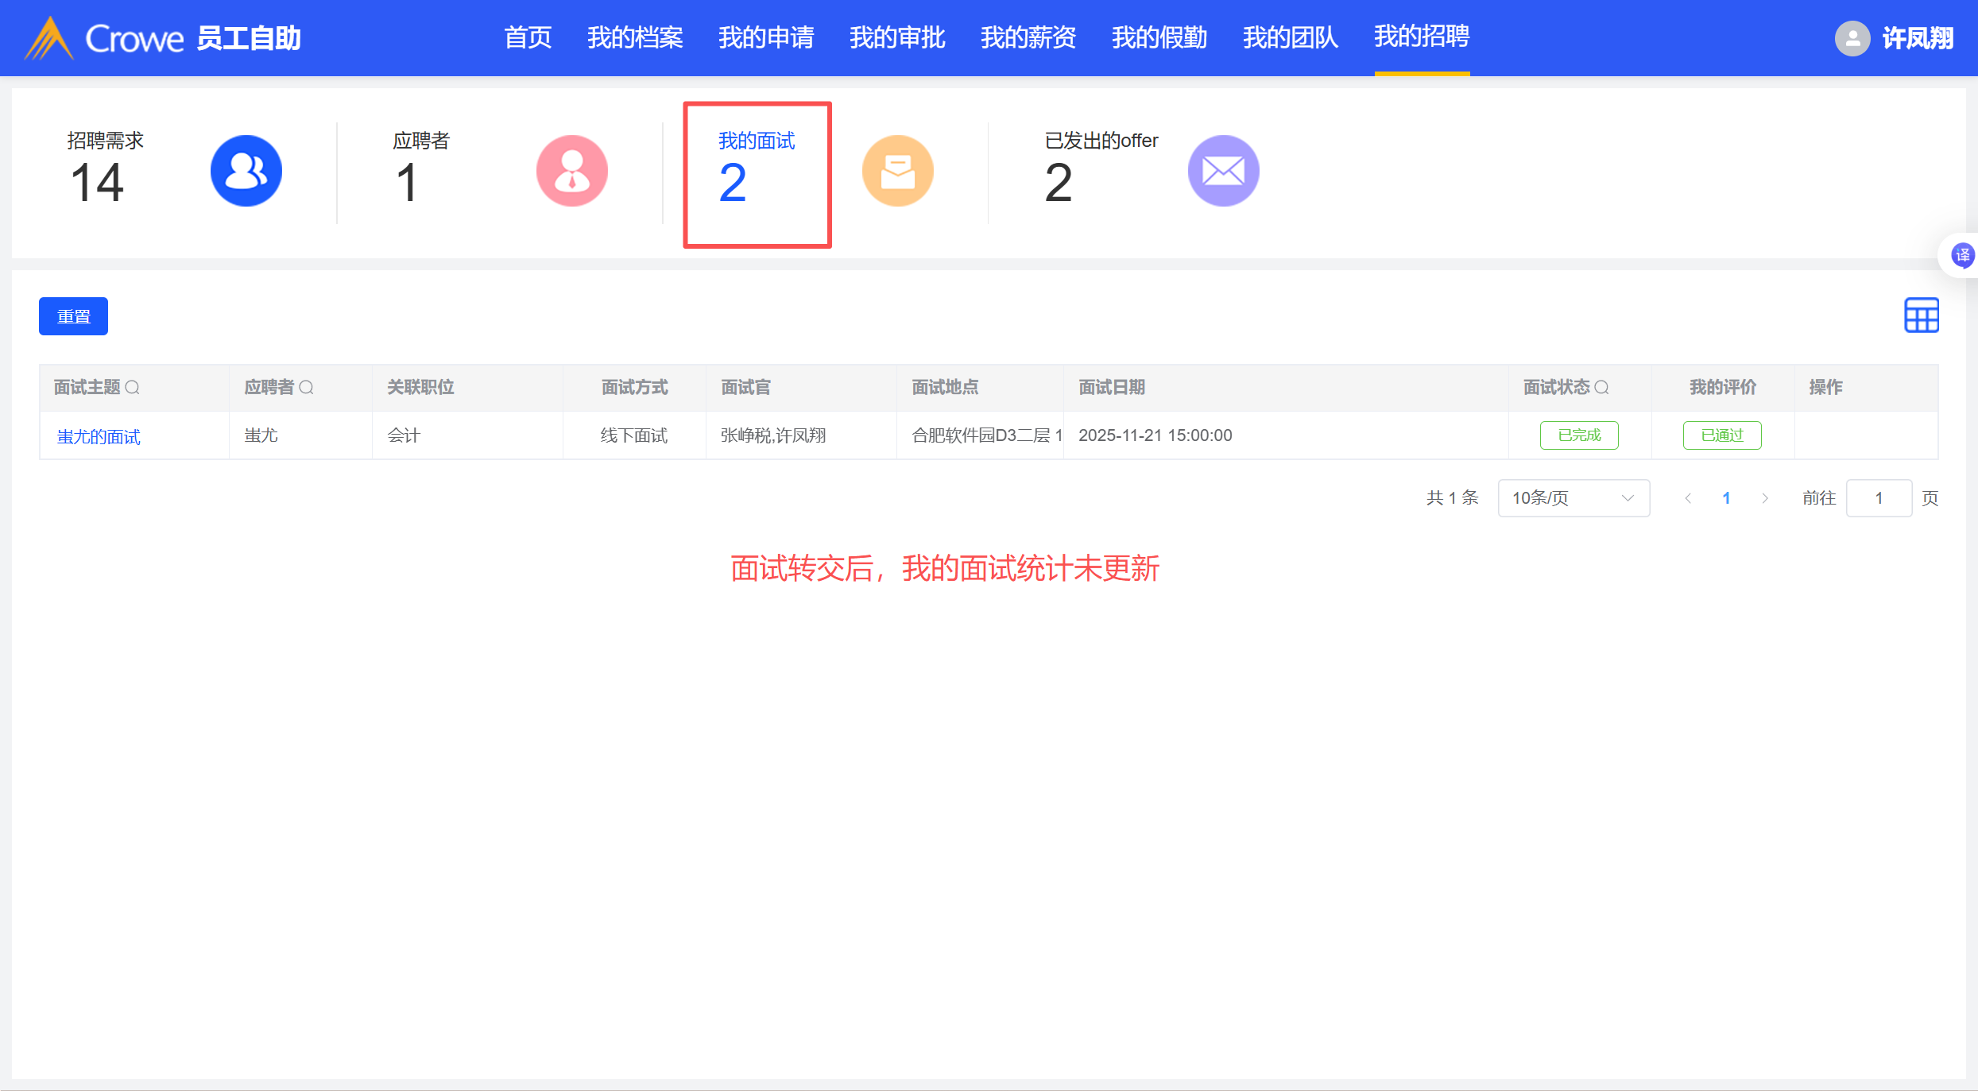Click the pink applicant person icon

pos(571,171)
